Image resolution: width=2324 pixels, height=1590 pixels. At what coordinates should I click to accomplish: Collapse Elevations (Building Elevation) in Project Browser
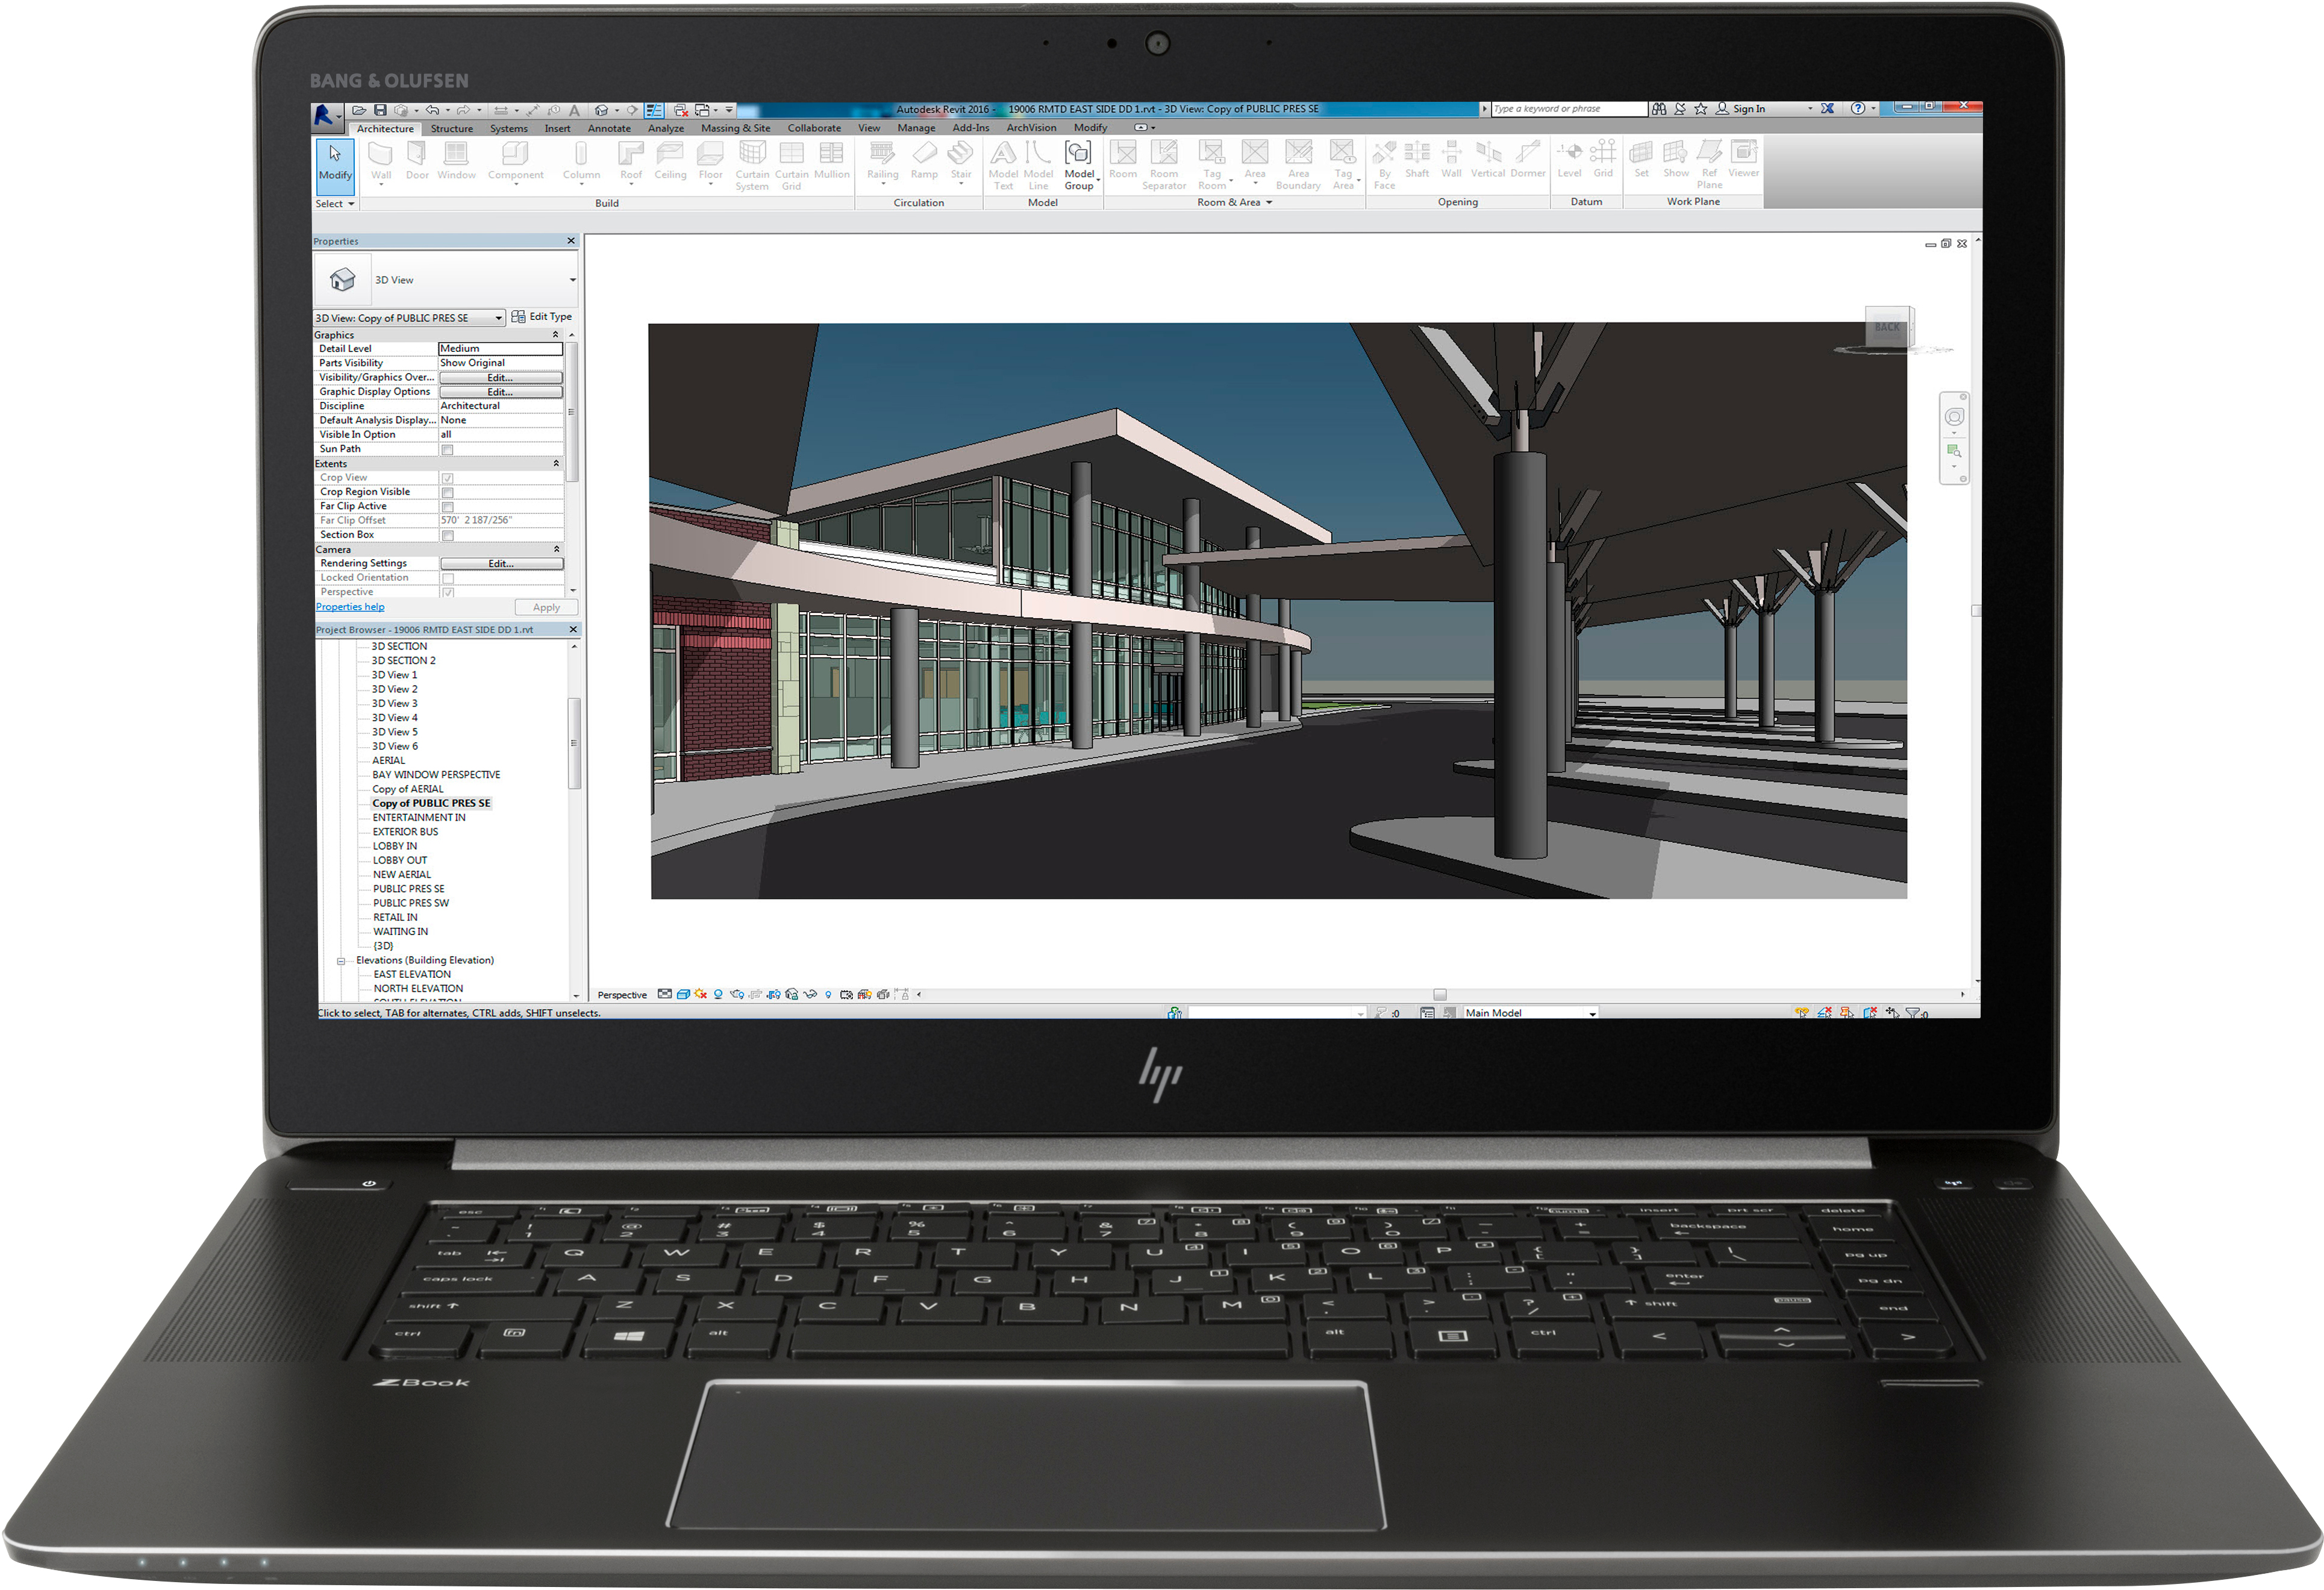(x=341, y=960)
